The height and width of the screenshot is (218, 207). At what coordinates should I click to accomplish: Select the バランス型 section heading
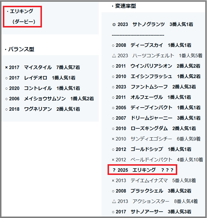pos(20,49)
